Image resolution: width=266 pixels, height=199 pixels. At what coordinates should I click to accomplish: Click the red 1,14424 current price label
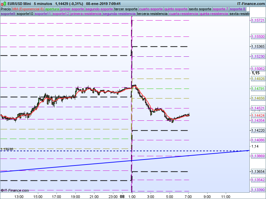coord(257,115)
